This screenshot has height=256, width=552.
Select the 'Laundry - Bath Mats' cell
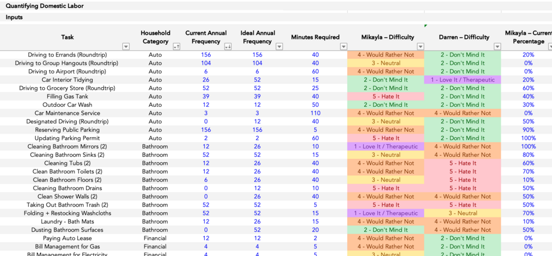tap(67, 221)
